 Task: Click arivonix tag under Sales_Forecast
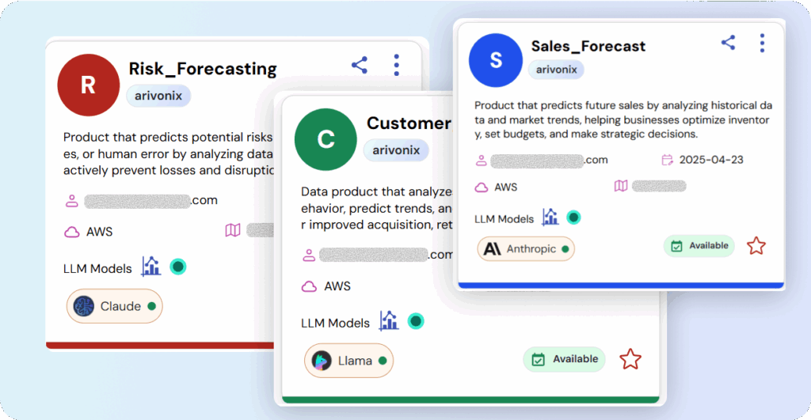556,70
